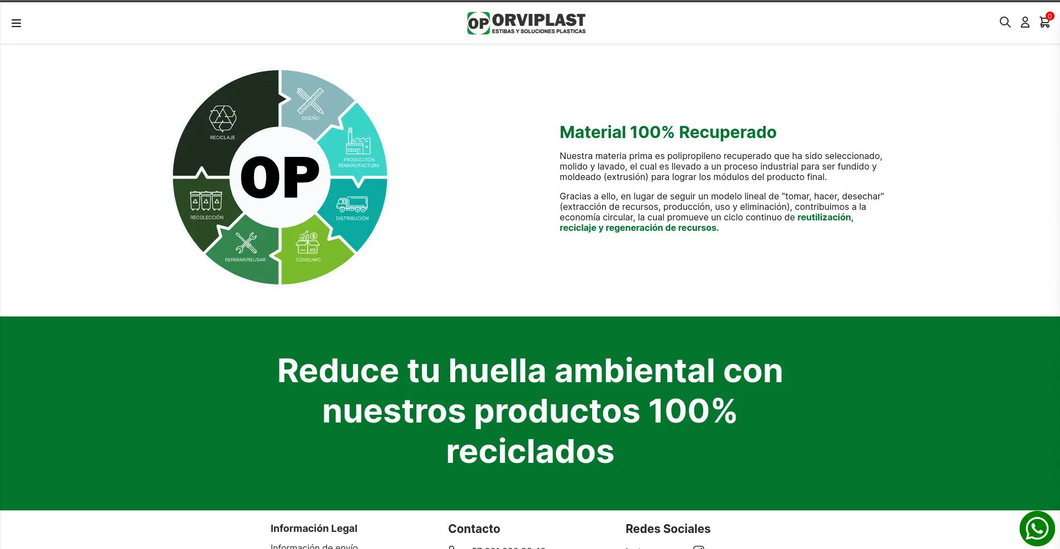Open the shopping cart icon

1044,23
